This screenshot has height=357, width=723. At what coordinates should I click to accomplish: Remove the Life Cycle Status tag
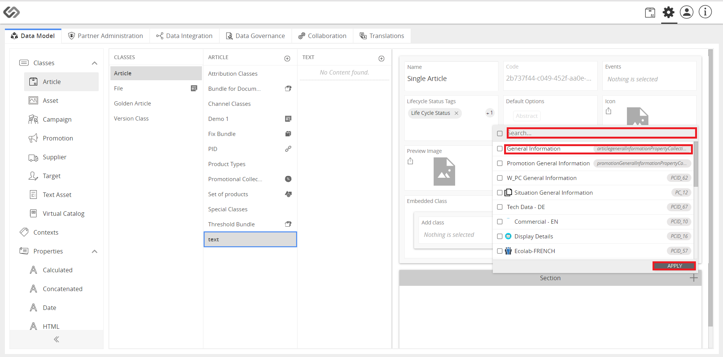click(x=456, y=113)
